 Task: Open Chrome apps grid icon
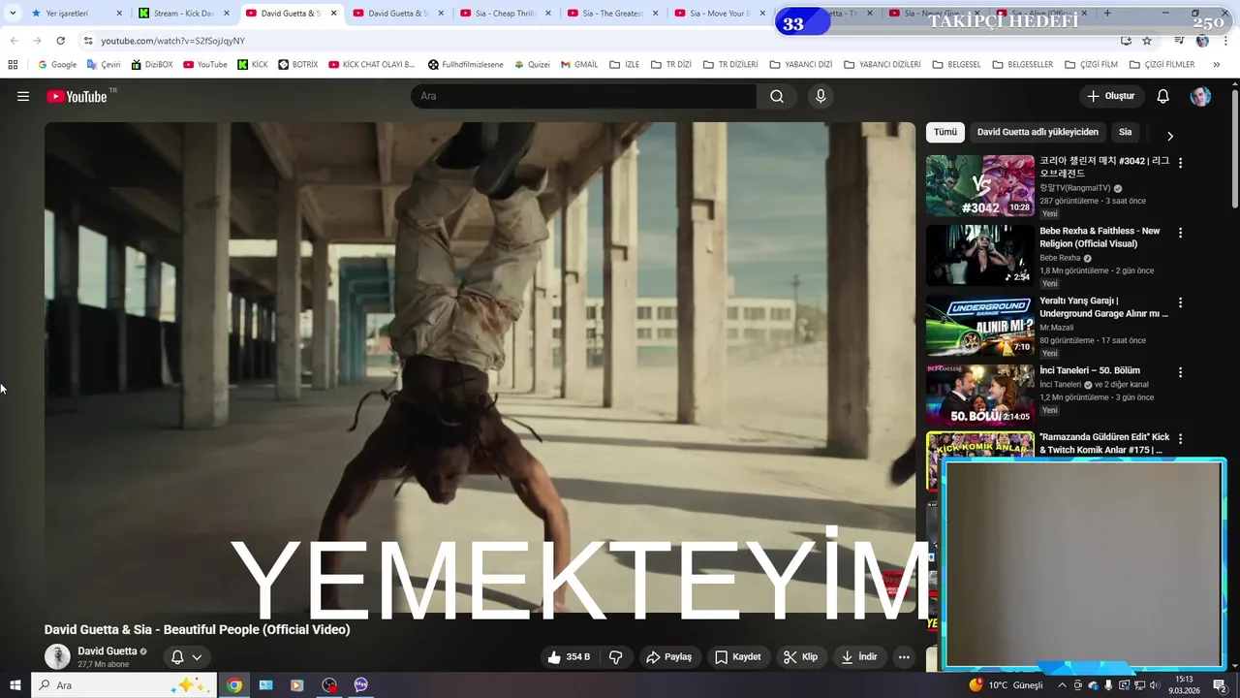pyautogui.click(x=13, y=65)
